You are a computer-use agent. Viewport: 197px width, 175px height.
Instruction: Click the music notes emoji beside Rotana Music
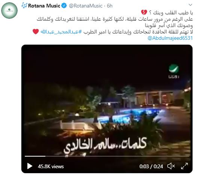pyautogui.click(x=24, y=6)
